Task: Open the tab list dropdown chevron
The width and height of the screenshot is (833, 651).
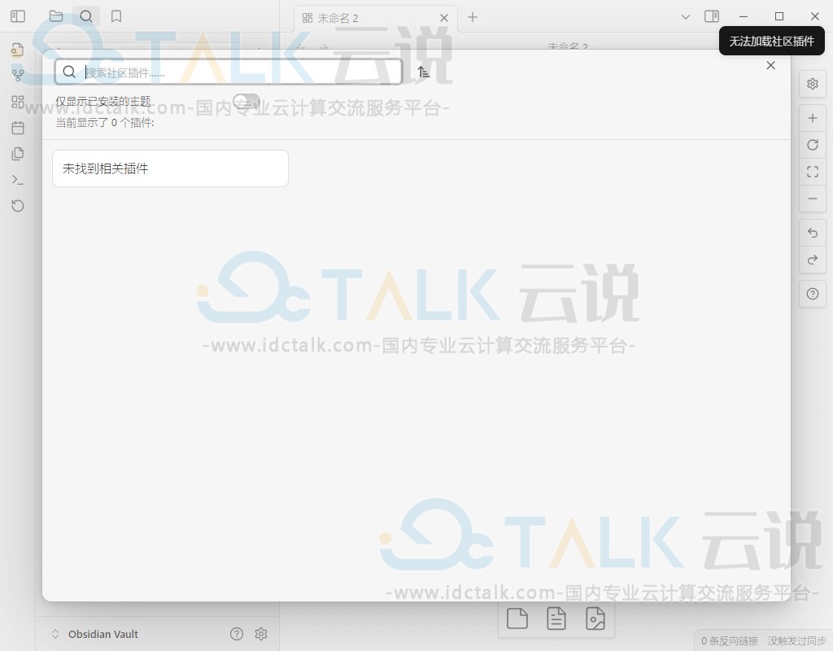Action: 685,17
